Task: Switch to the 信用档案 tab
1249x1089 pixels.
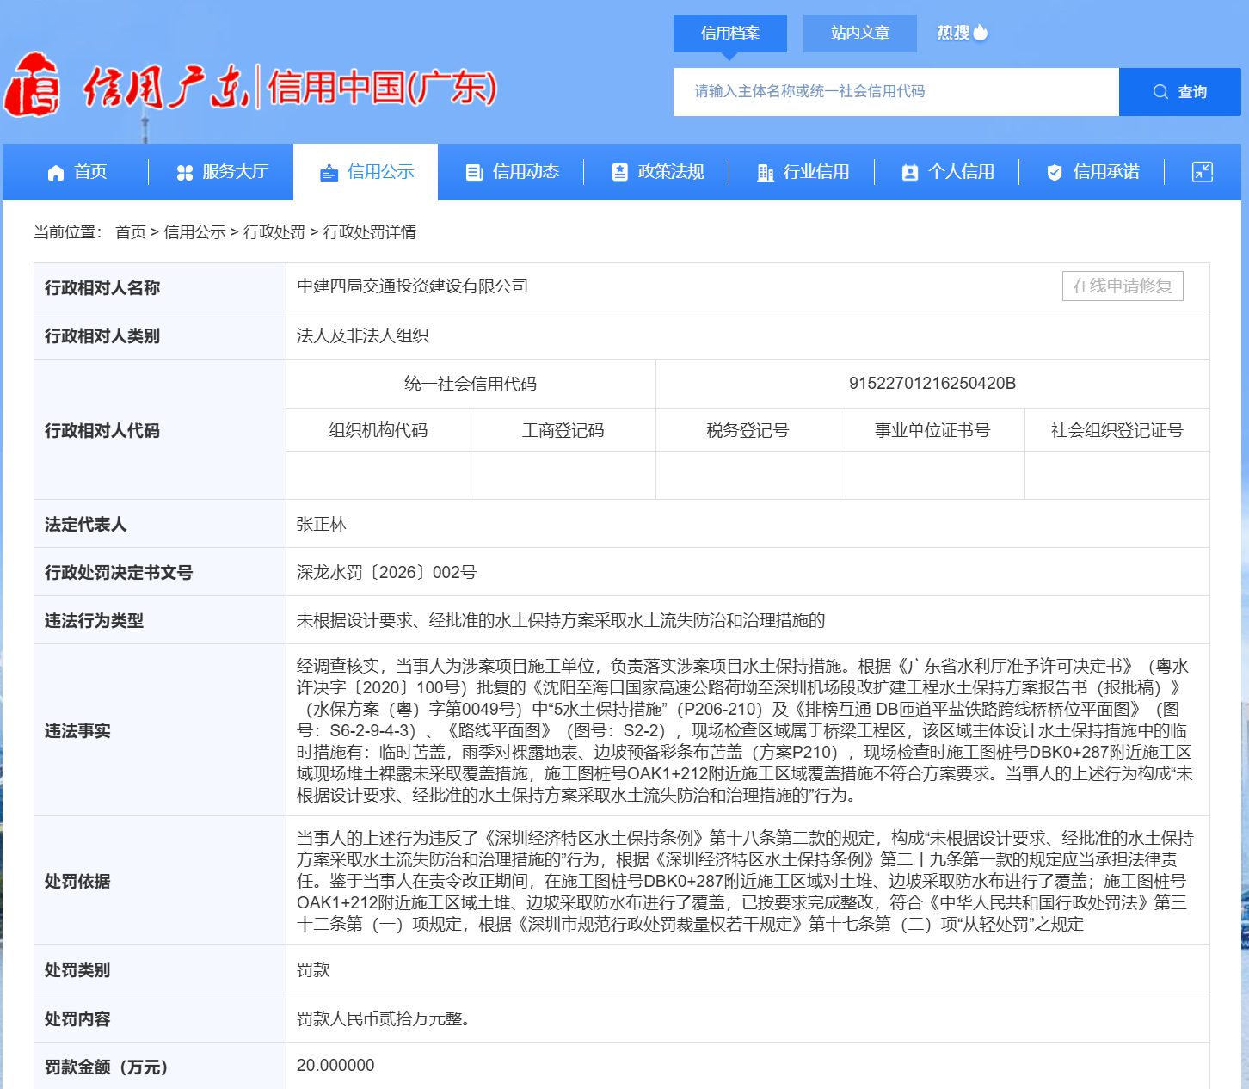Action: 730,33
